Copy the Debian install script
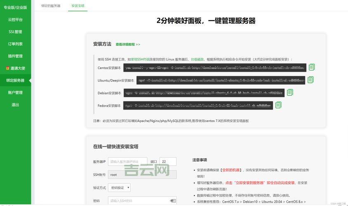The image size is (348, 206). (290, 92)
